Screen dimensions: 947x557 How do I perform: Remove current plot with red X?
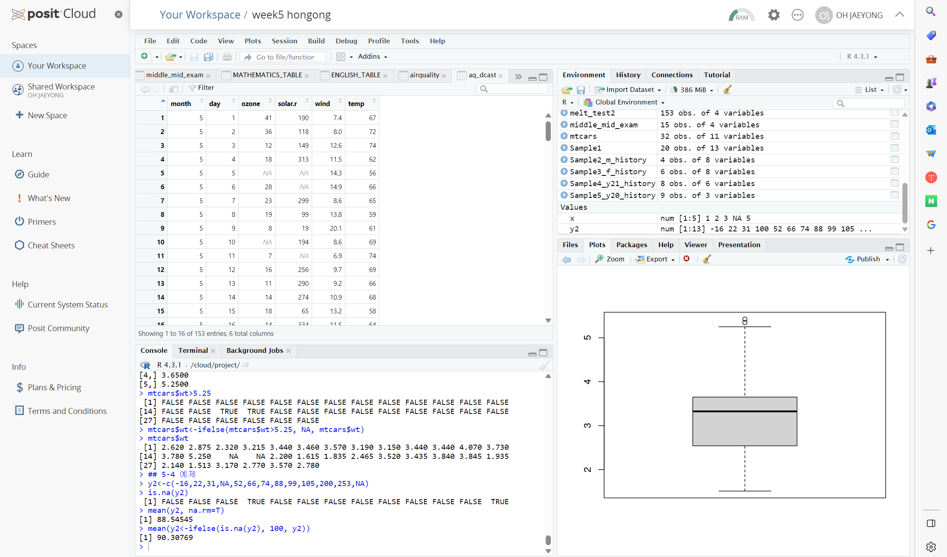click(x=687, y=259)
